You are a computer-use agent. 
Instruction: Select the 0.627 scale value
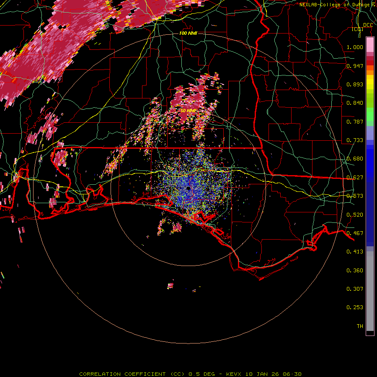click(x=355, y=178)
